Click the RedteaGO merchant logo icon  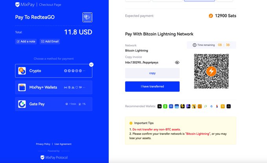point(87,17)
